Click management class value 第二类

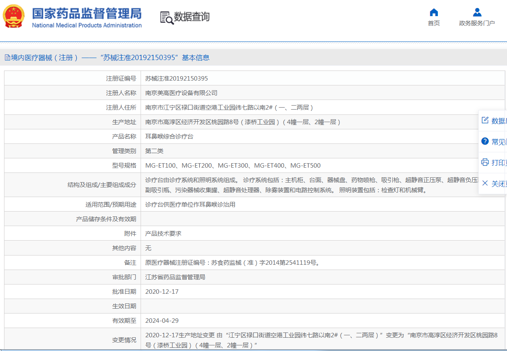point(154,151)
